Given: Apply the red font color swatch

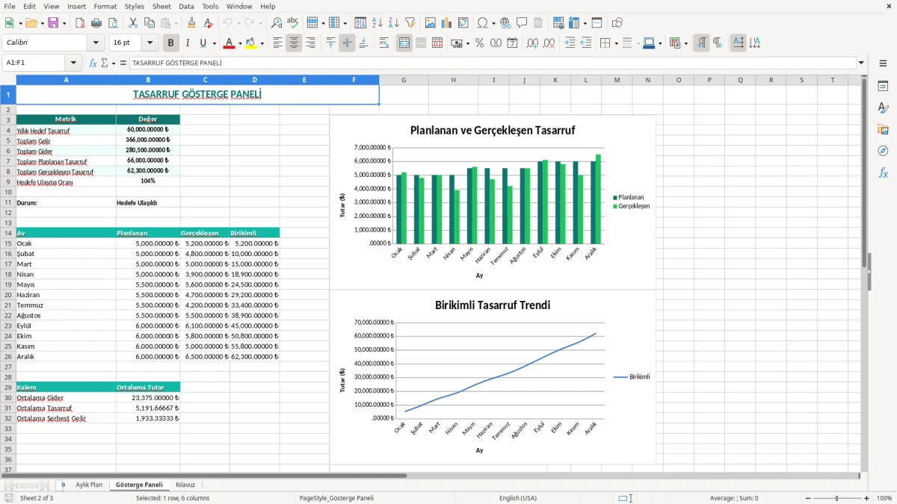Looking at the screenshot, I should [229, 43].
